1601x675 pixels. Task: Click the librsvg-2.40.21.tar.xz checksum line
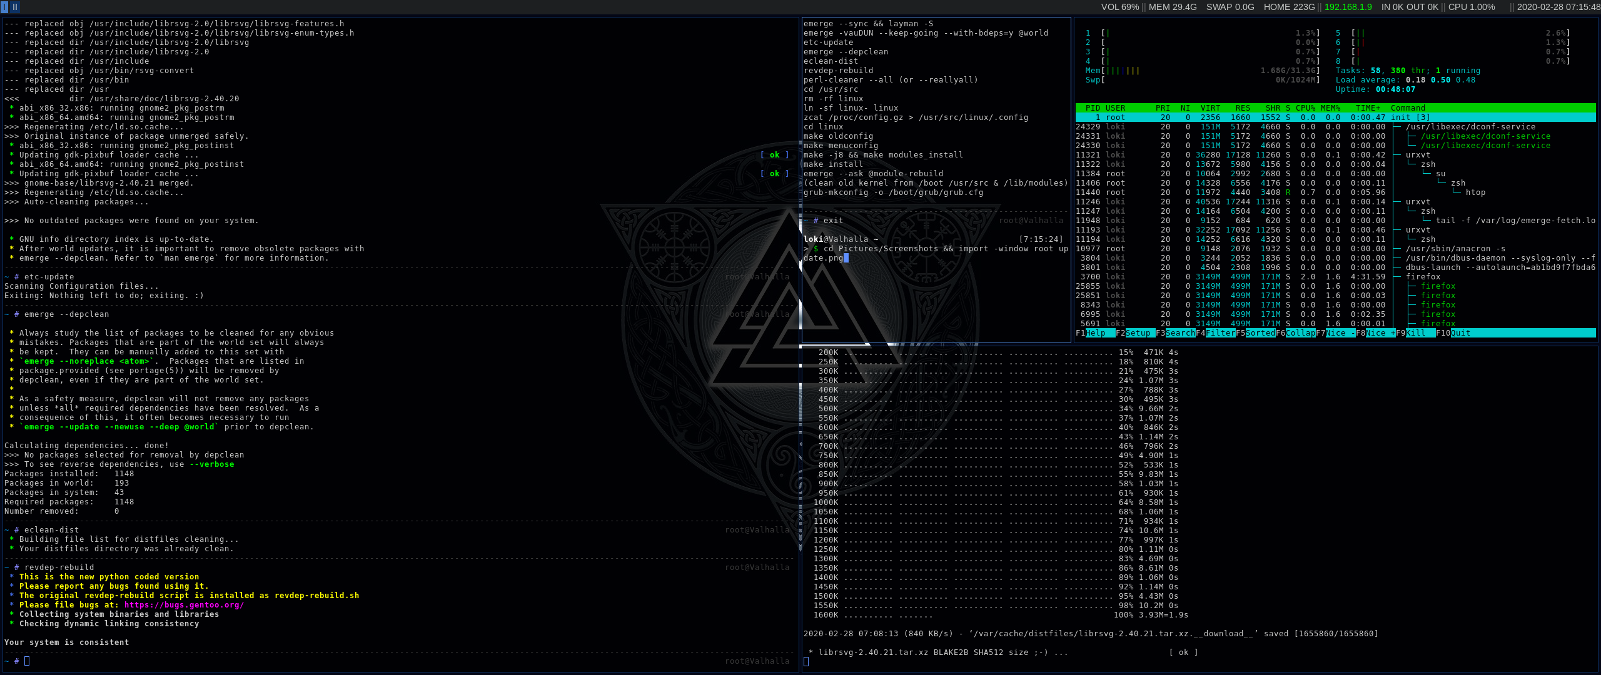1003,652
